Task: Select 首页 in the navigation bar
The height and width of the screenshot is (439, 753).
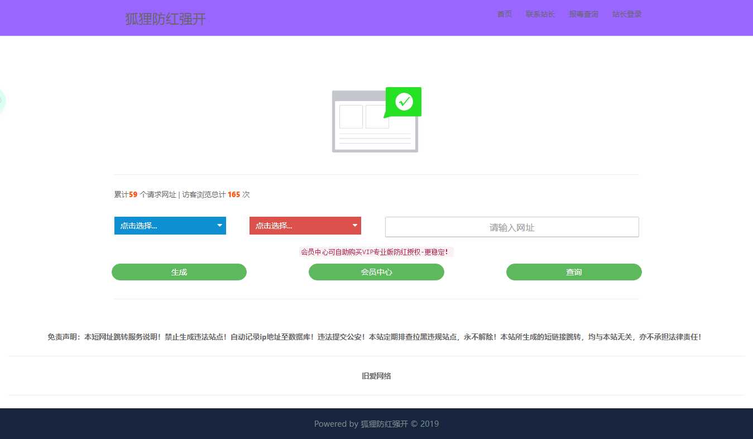Action: pos(504,15)
